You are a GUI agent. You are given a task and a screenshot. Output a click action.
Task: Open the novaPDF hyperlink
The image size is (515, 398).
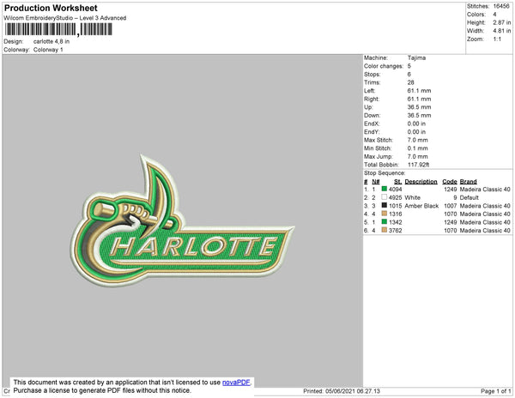point(236,383)
